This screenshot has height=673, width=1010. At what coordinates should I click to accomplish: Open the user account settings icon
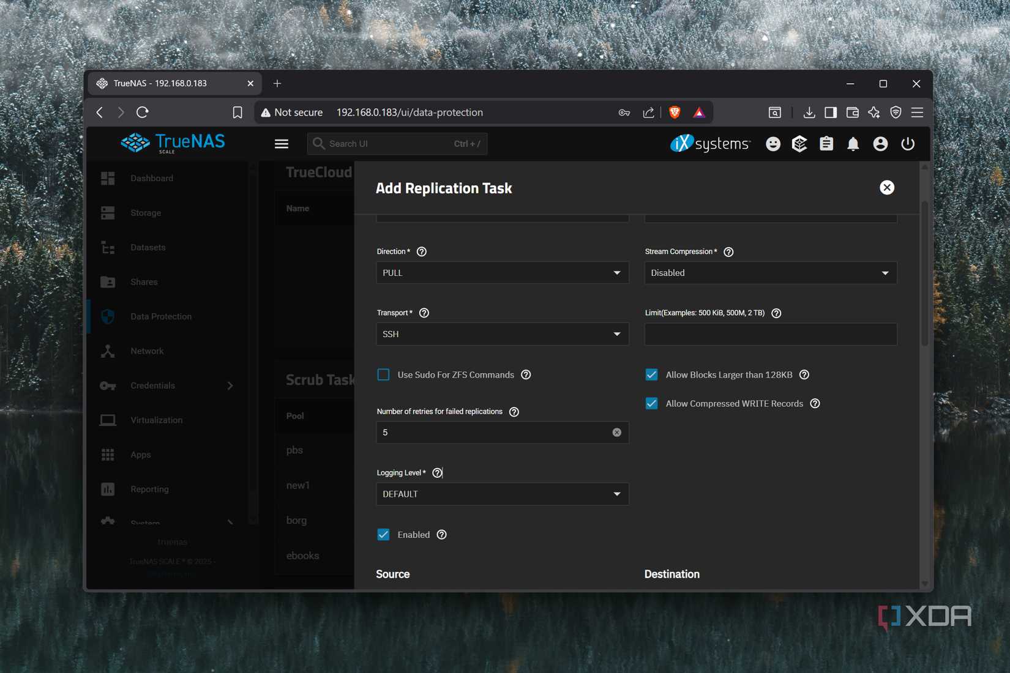pyautogui.click(x=880, y=143)
